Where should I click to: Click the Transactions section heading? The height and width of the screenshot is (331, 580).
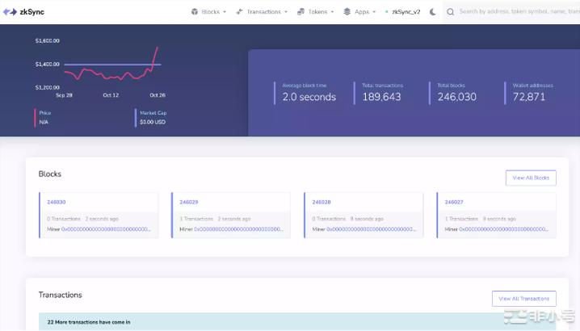click(x=61, y=295)
